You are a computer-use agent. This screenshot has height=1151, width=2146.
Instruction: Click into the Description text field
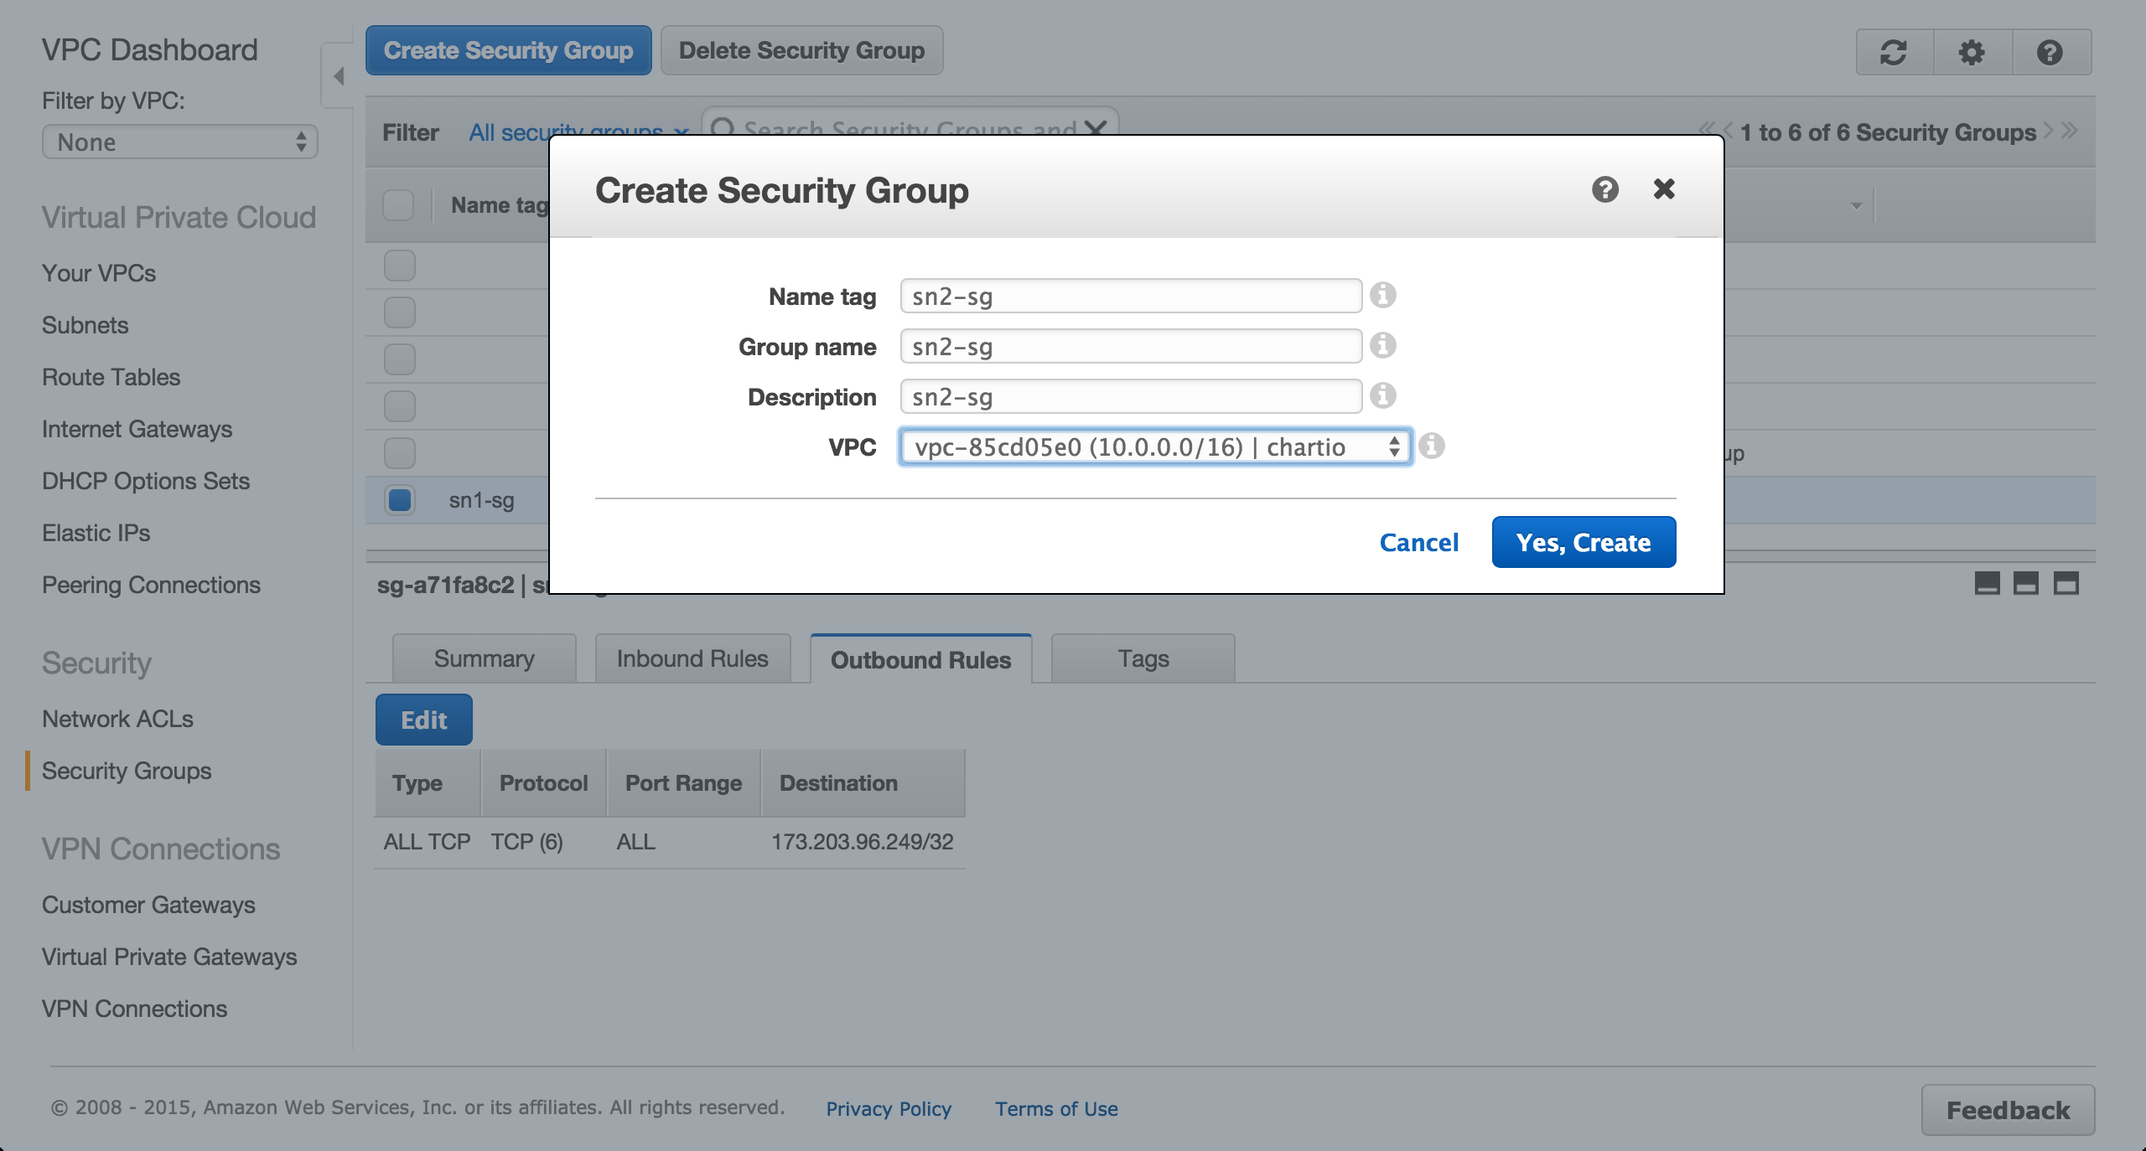pos(1130,396)
